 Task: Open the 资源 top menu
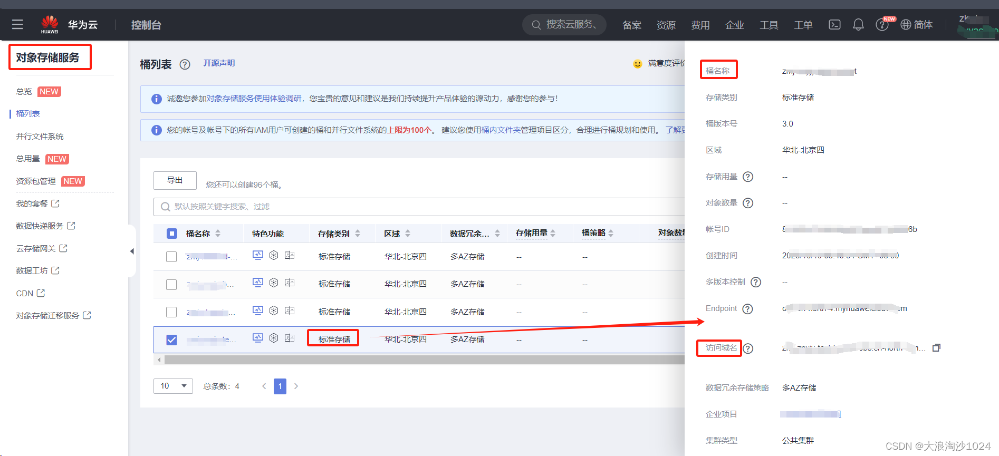(666, 25)
